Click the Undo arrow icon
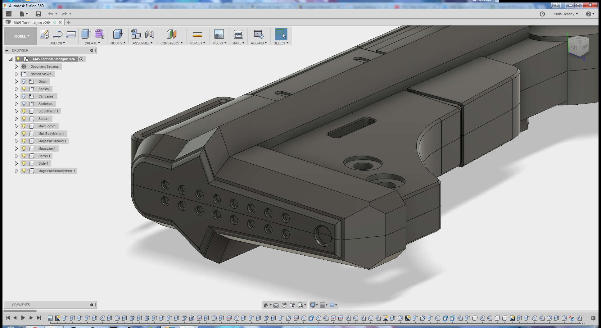 [x=51, y=14]
